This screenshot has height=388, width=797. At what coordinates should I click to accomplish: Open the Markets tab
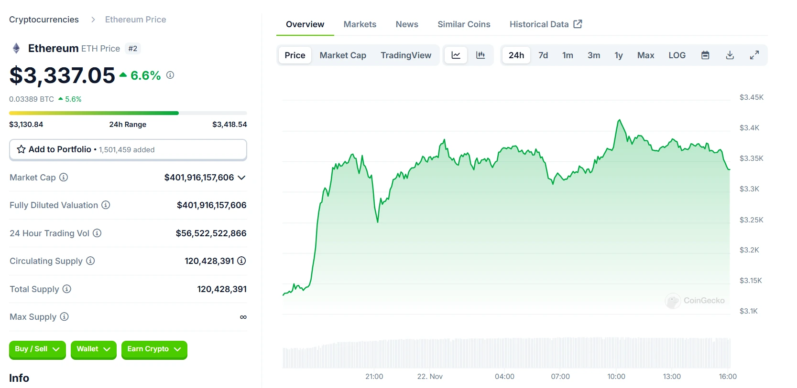pyautogui.click(x=360, y=24)
